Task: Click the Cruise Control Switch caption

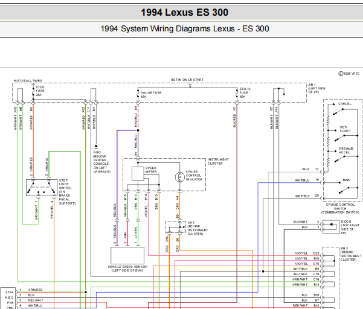Action: click(x=340, y=208)
